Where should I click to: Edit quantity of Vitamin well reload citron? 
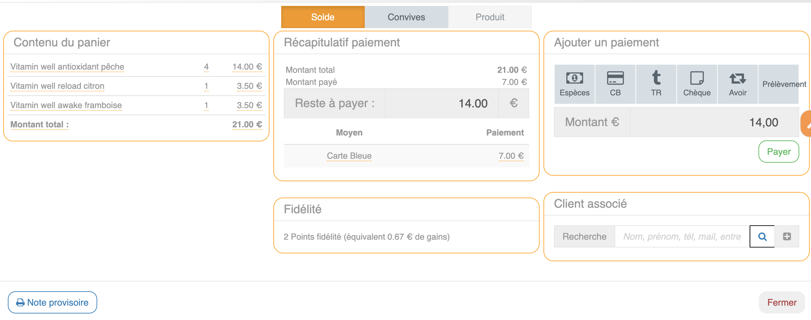point(206,86)
